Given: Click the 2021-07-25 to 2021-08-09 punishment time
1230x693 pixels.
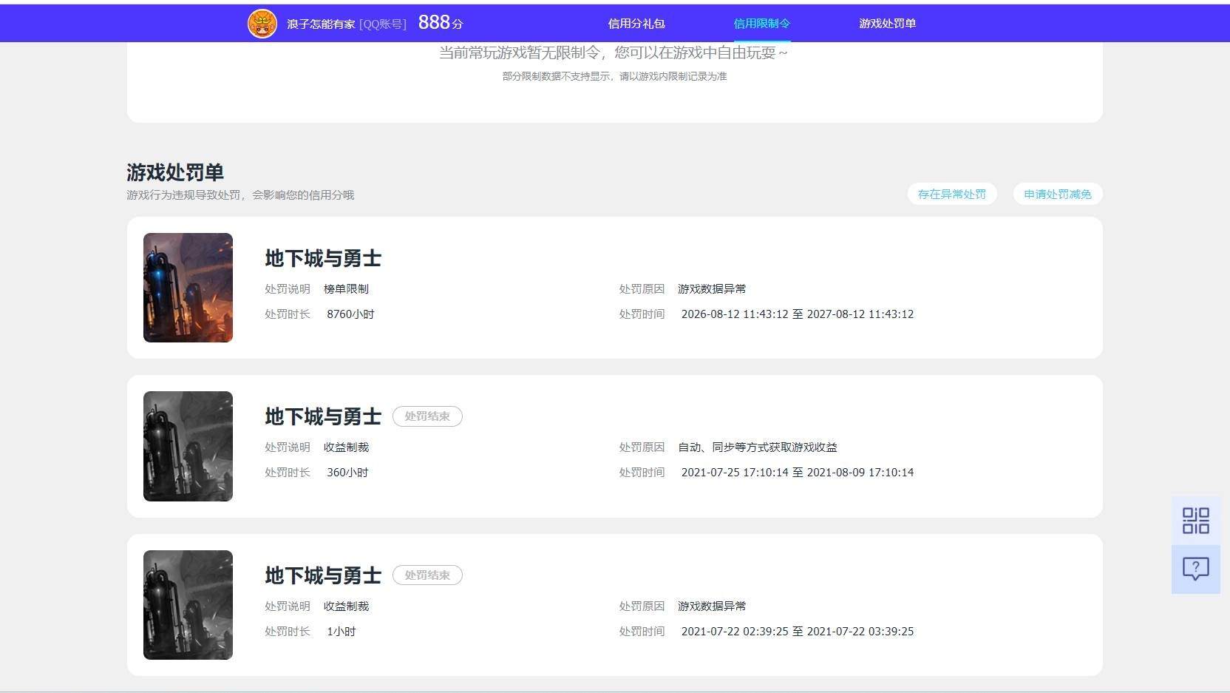Looking at the screenshot, I should click(798, 473).
